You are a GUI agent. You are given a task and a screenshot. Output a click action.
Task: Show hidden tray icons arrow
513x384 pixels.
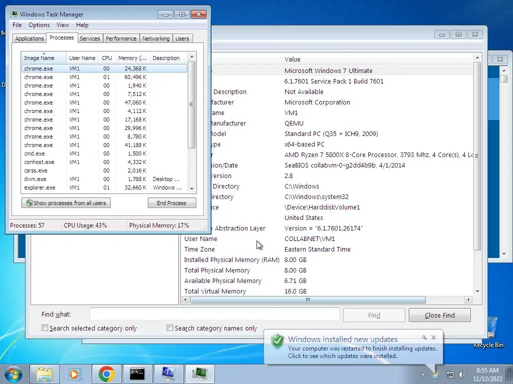pos(423,374)
